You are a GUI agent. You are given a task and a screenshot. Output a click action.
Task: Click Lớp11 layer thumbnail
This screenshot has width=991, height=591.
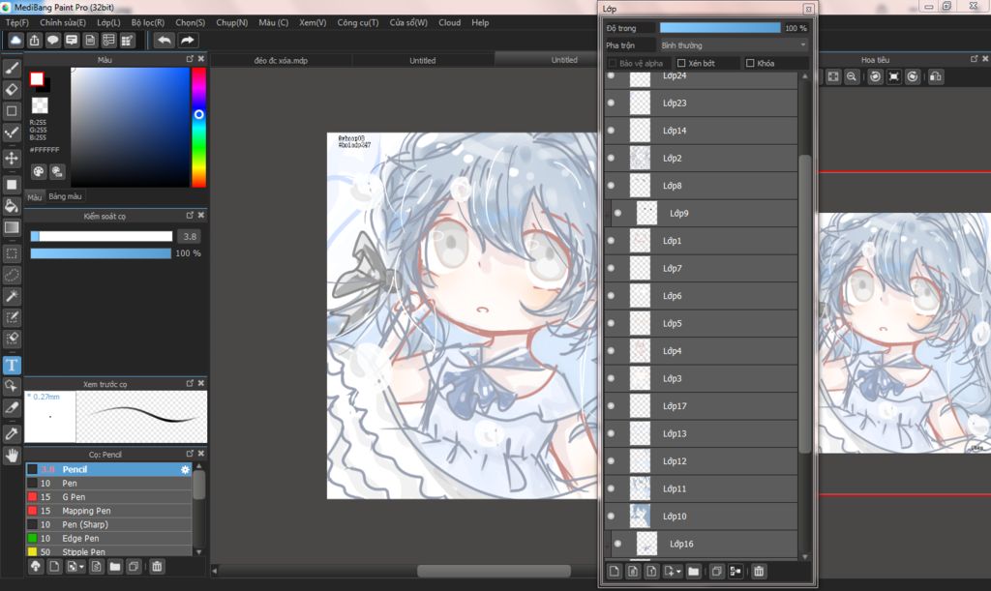(x=640, y=488)
